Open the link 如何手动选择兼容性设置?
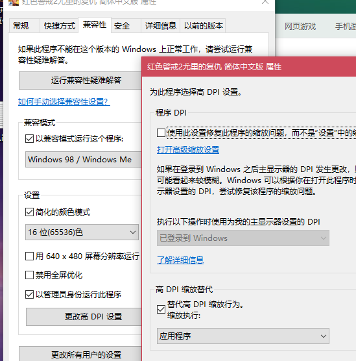Viewport: 356px width, 361px height. pyautogui.click(x=64, y=101)
